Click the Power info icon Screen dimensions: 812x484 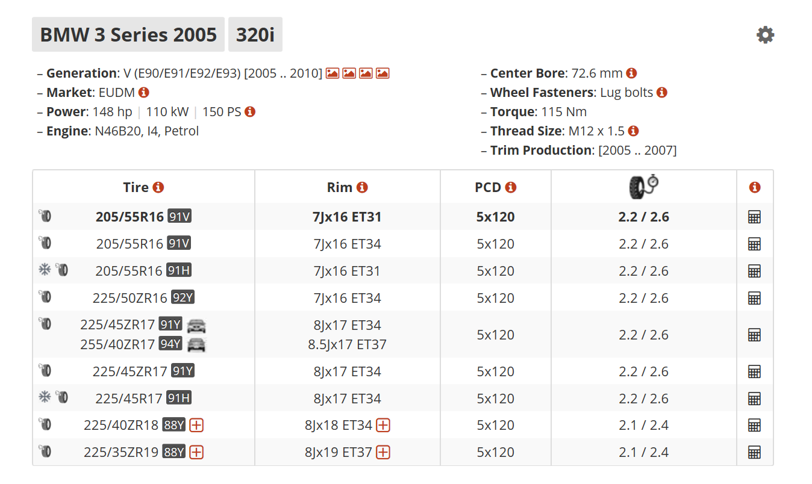250,112
